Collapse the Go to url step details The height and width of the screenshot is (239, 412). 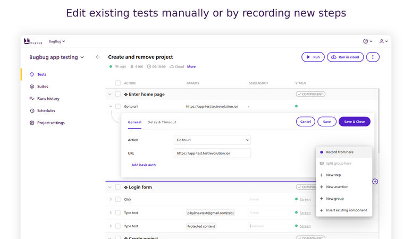(111, 106)
